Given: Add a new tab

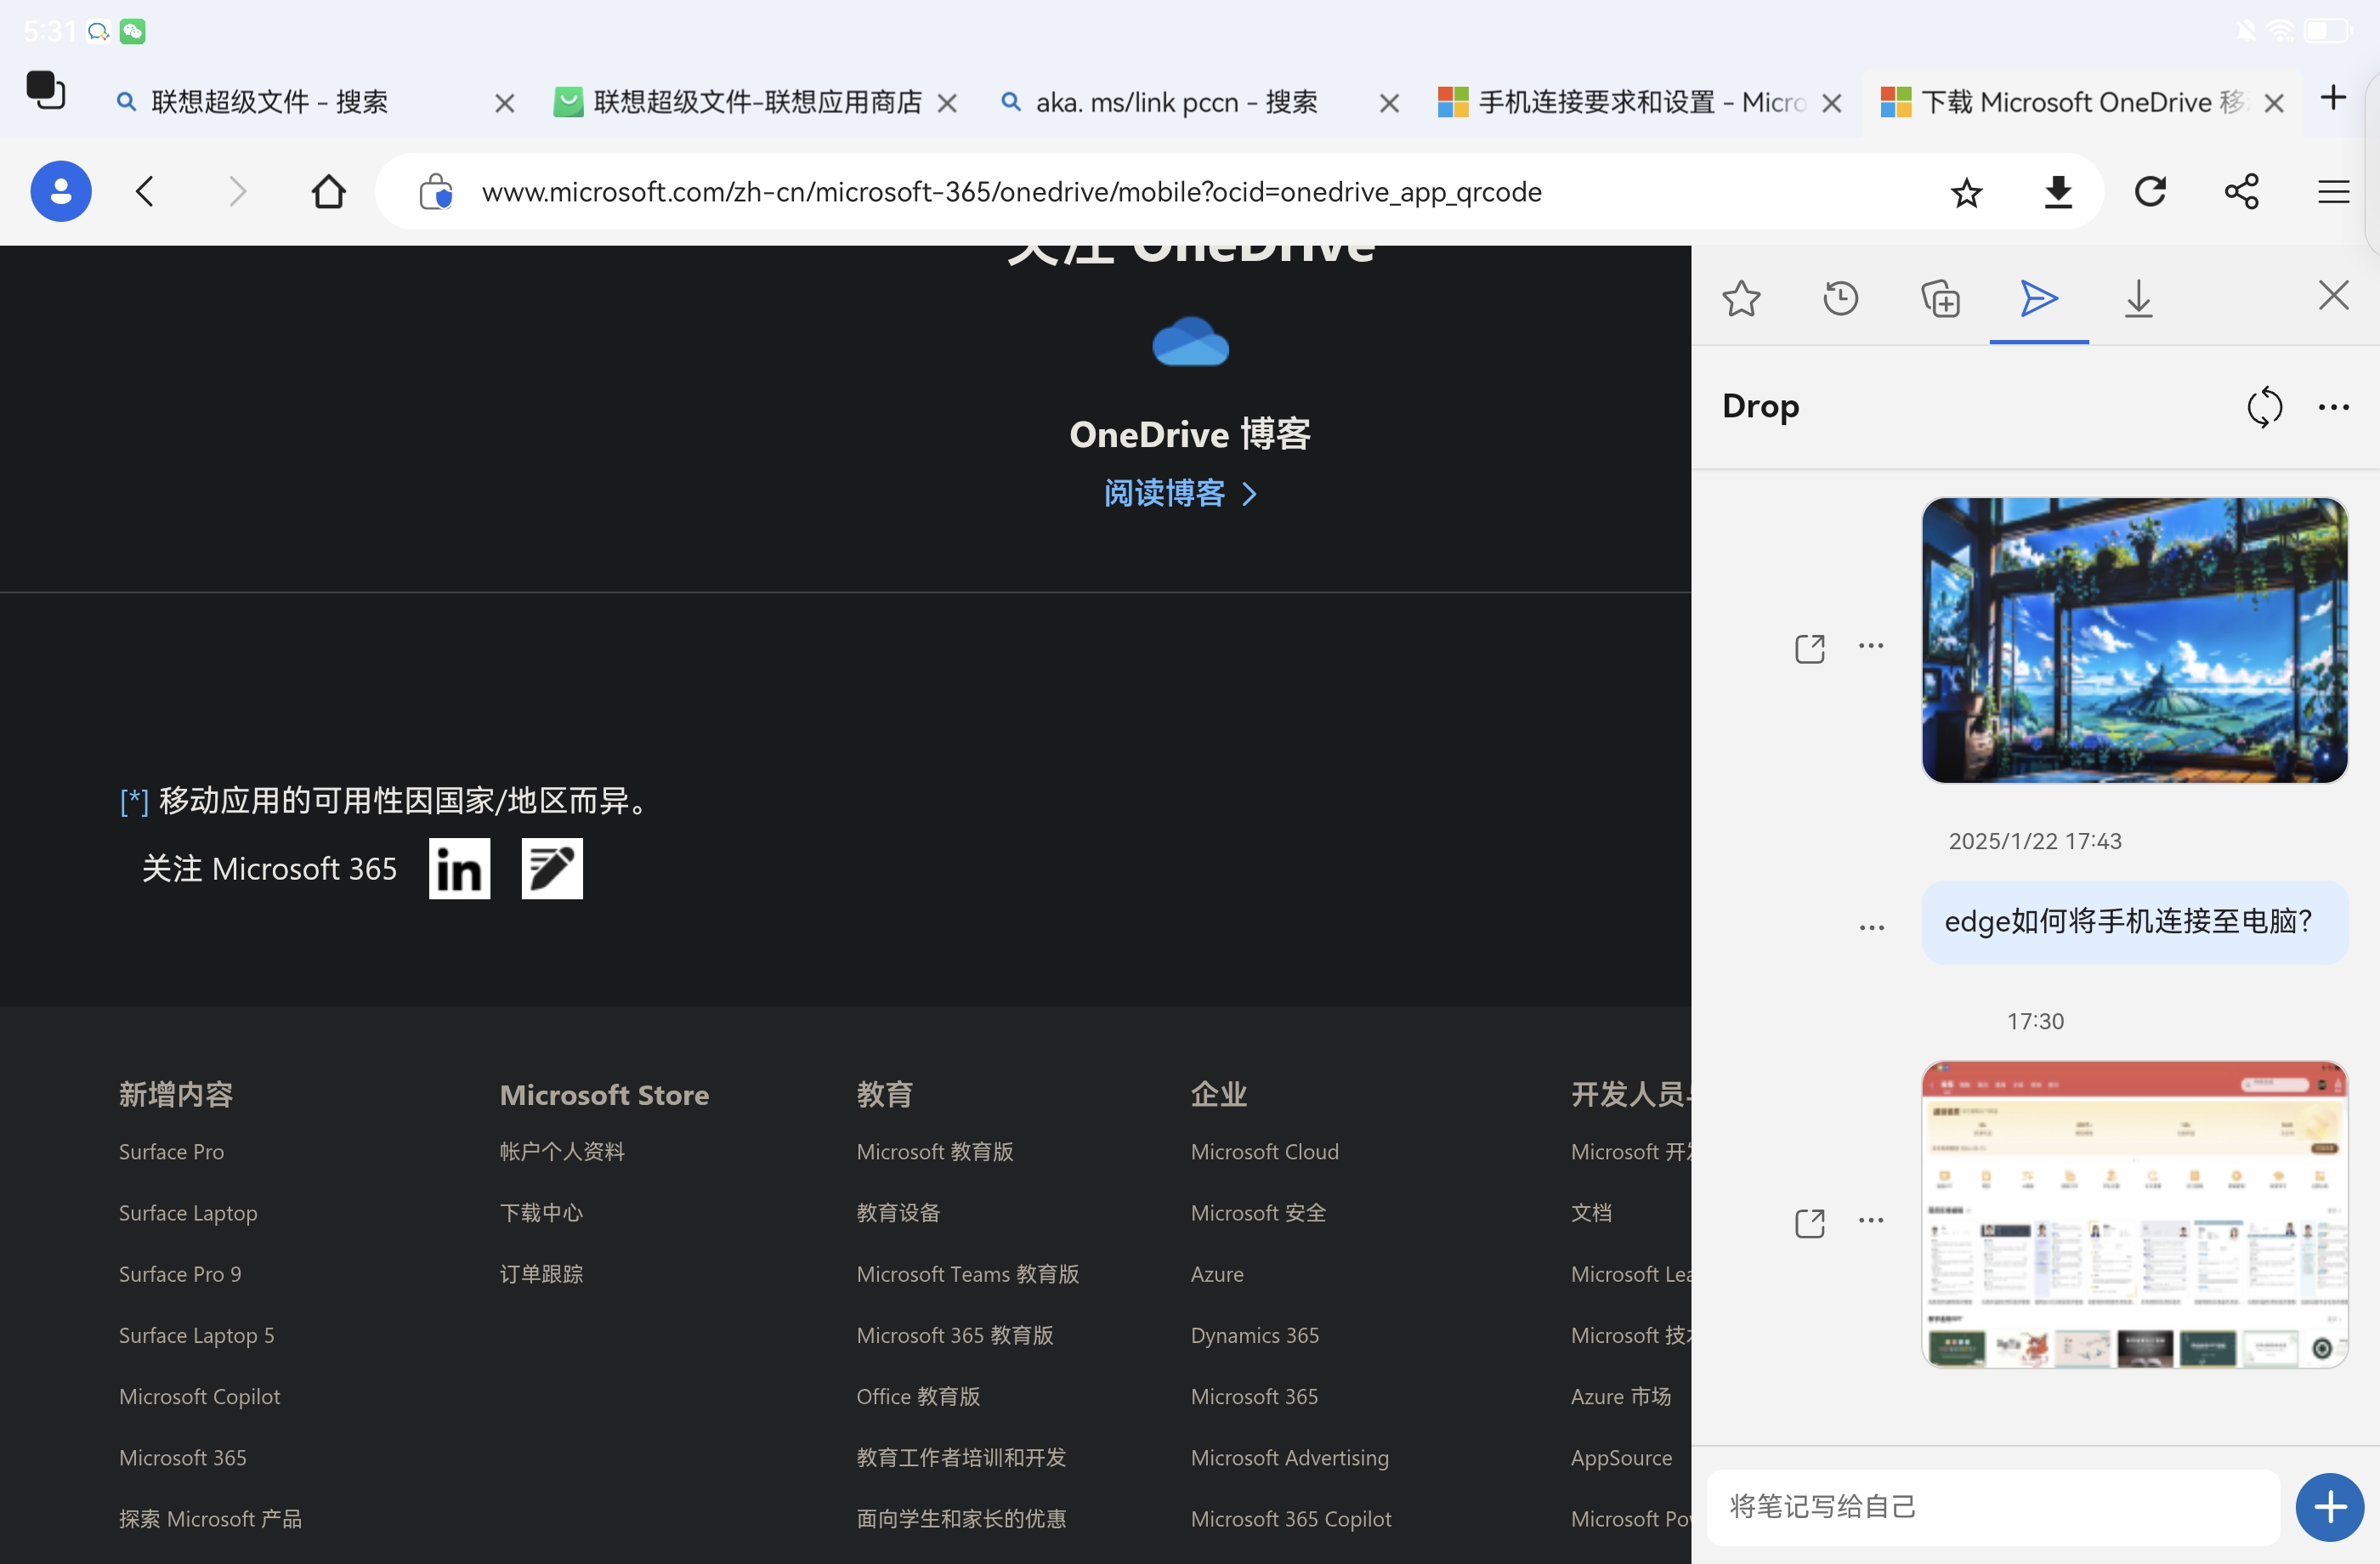Looking at the screenshot, I should pos(2333,97).
